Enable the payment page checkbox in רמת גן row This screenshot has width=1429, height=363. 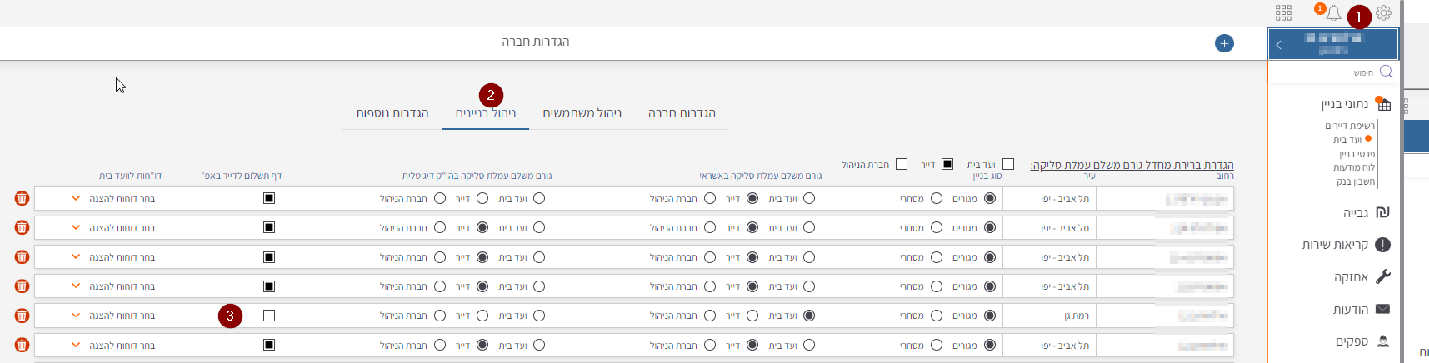[269, 316]
